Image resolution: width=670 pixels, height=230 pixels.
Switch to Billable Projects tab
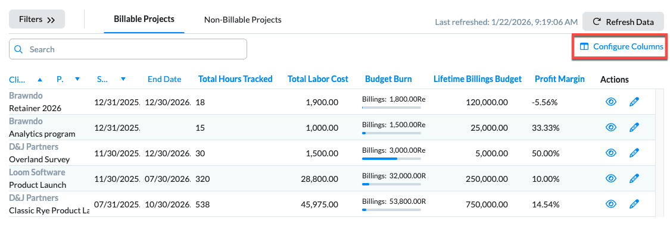click(x=144, y=19)
